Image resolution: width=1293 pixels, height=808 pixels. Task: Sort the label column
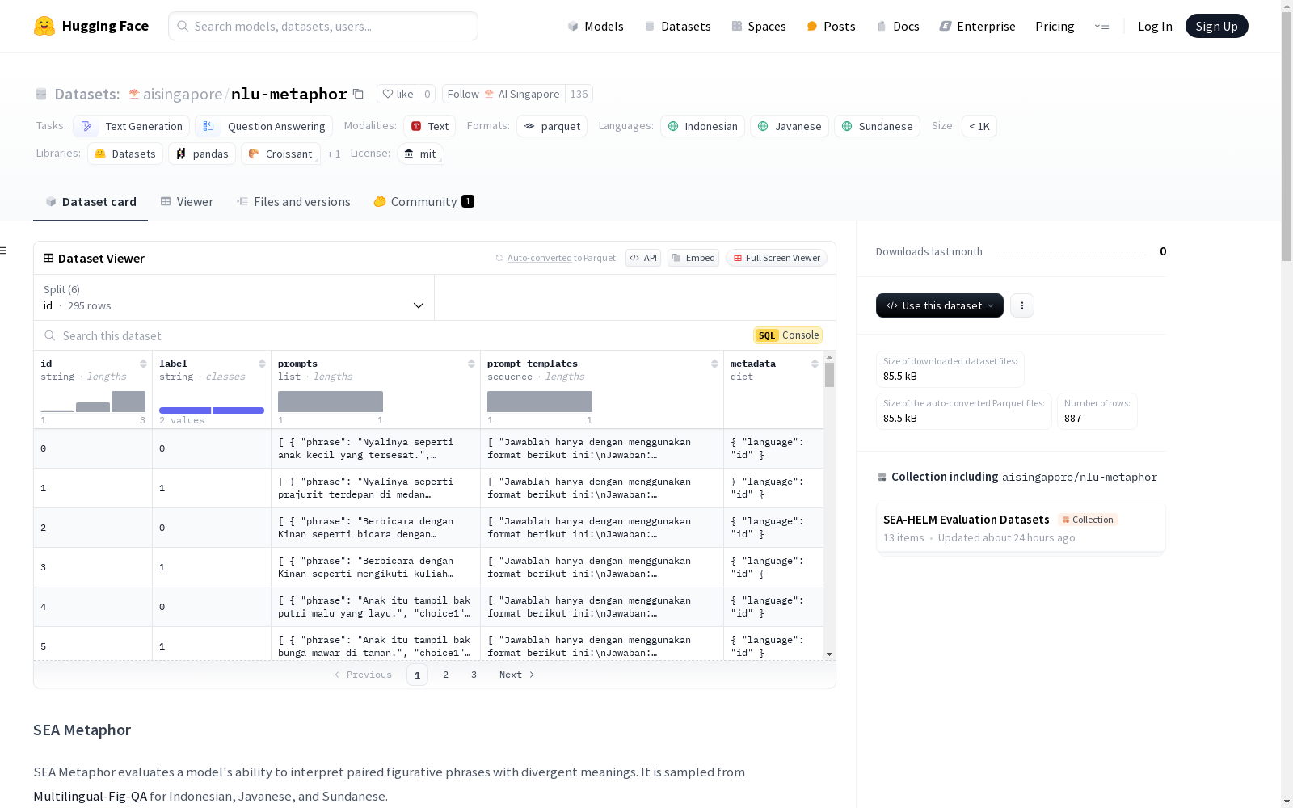[x=262, y=364]
